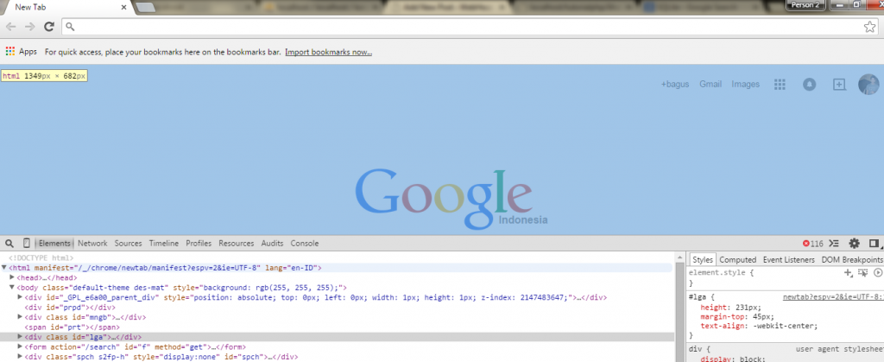Change DevTools dock side icon
This screenshot has height=362, width=884.
(x=874, y=244)
